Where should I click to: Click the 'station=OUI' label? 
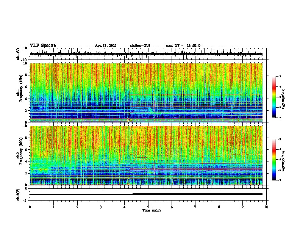(140, 45)
